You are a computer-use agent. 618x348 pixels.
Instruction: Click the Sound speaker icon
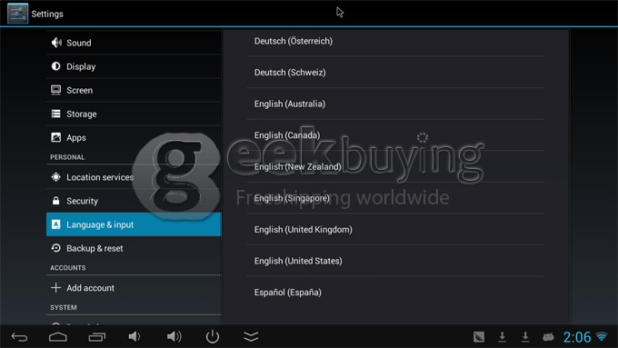(x=56, y=43)
